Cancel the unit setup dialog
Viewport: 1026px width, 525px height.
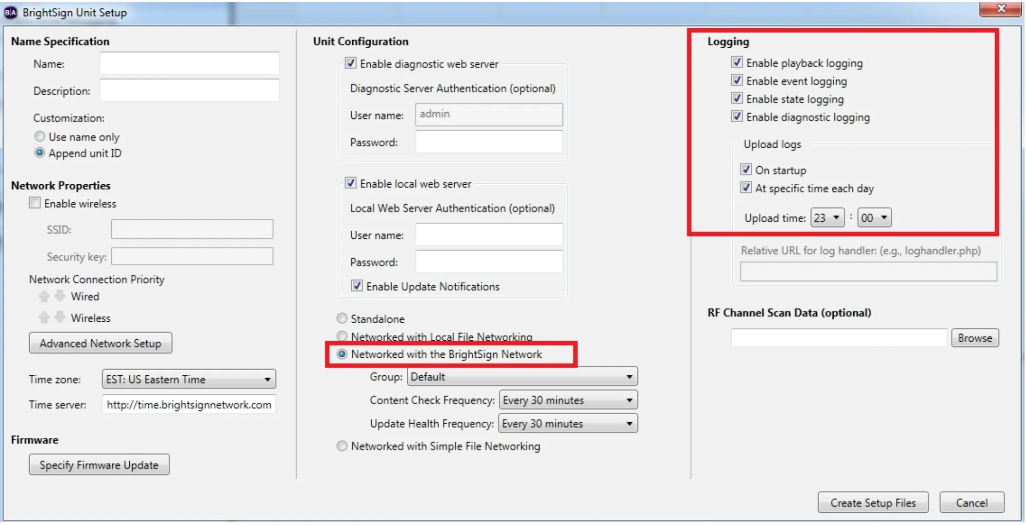pos(972,503)
